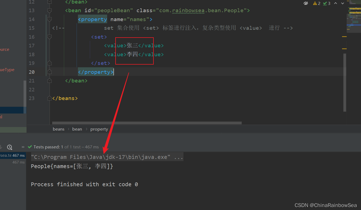The width and height of the screenshot is (361, 210).
Task: Click line number 20 in gutter
Action: (x=32, y=72)
